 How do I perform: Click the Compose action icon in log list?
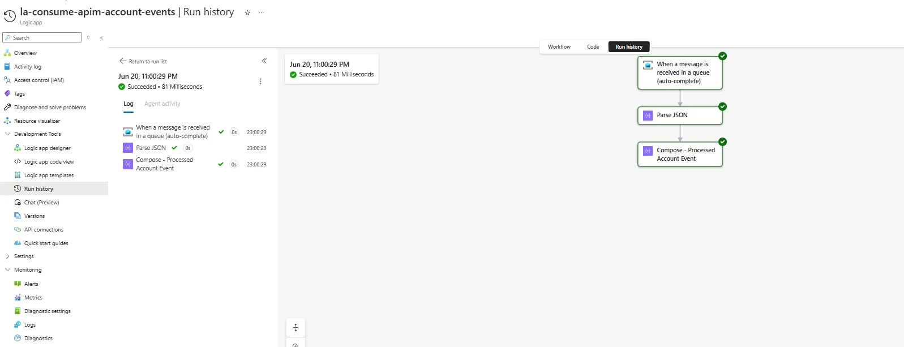128,164
